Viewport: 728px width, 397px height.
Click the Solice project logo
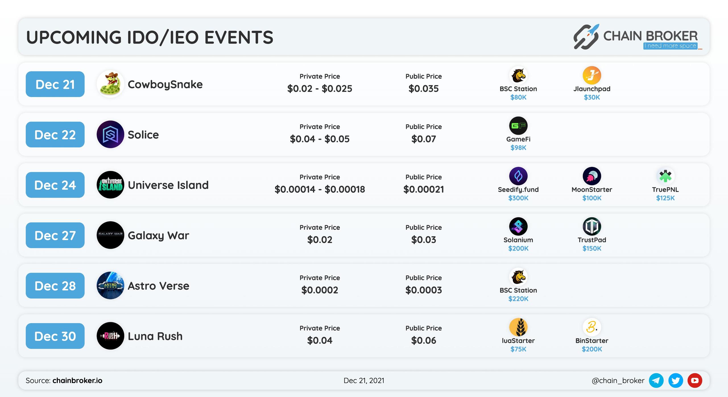pyautogui.click(x=110, y=134)
